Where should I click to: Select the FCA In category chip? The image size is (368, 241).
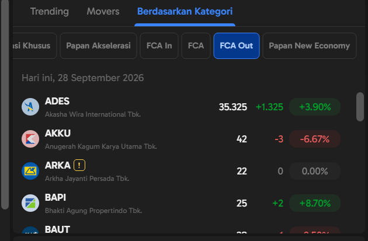159,46
